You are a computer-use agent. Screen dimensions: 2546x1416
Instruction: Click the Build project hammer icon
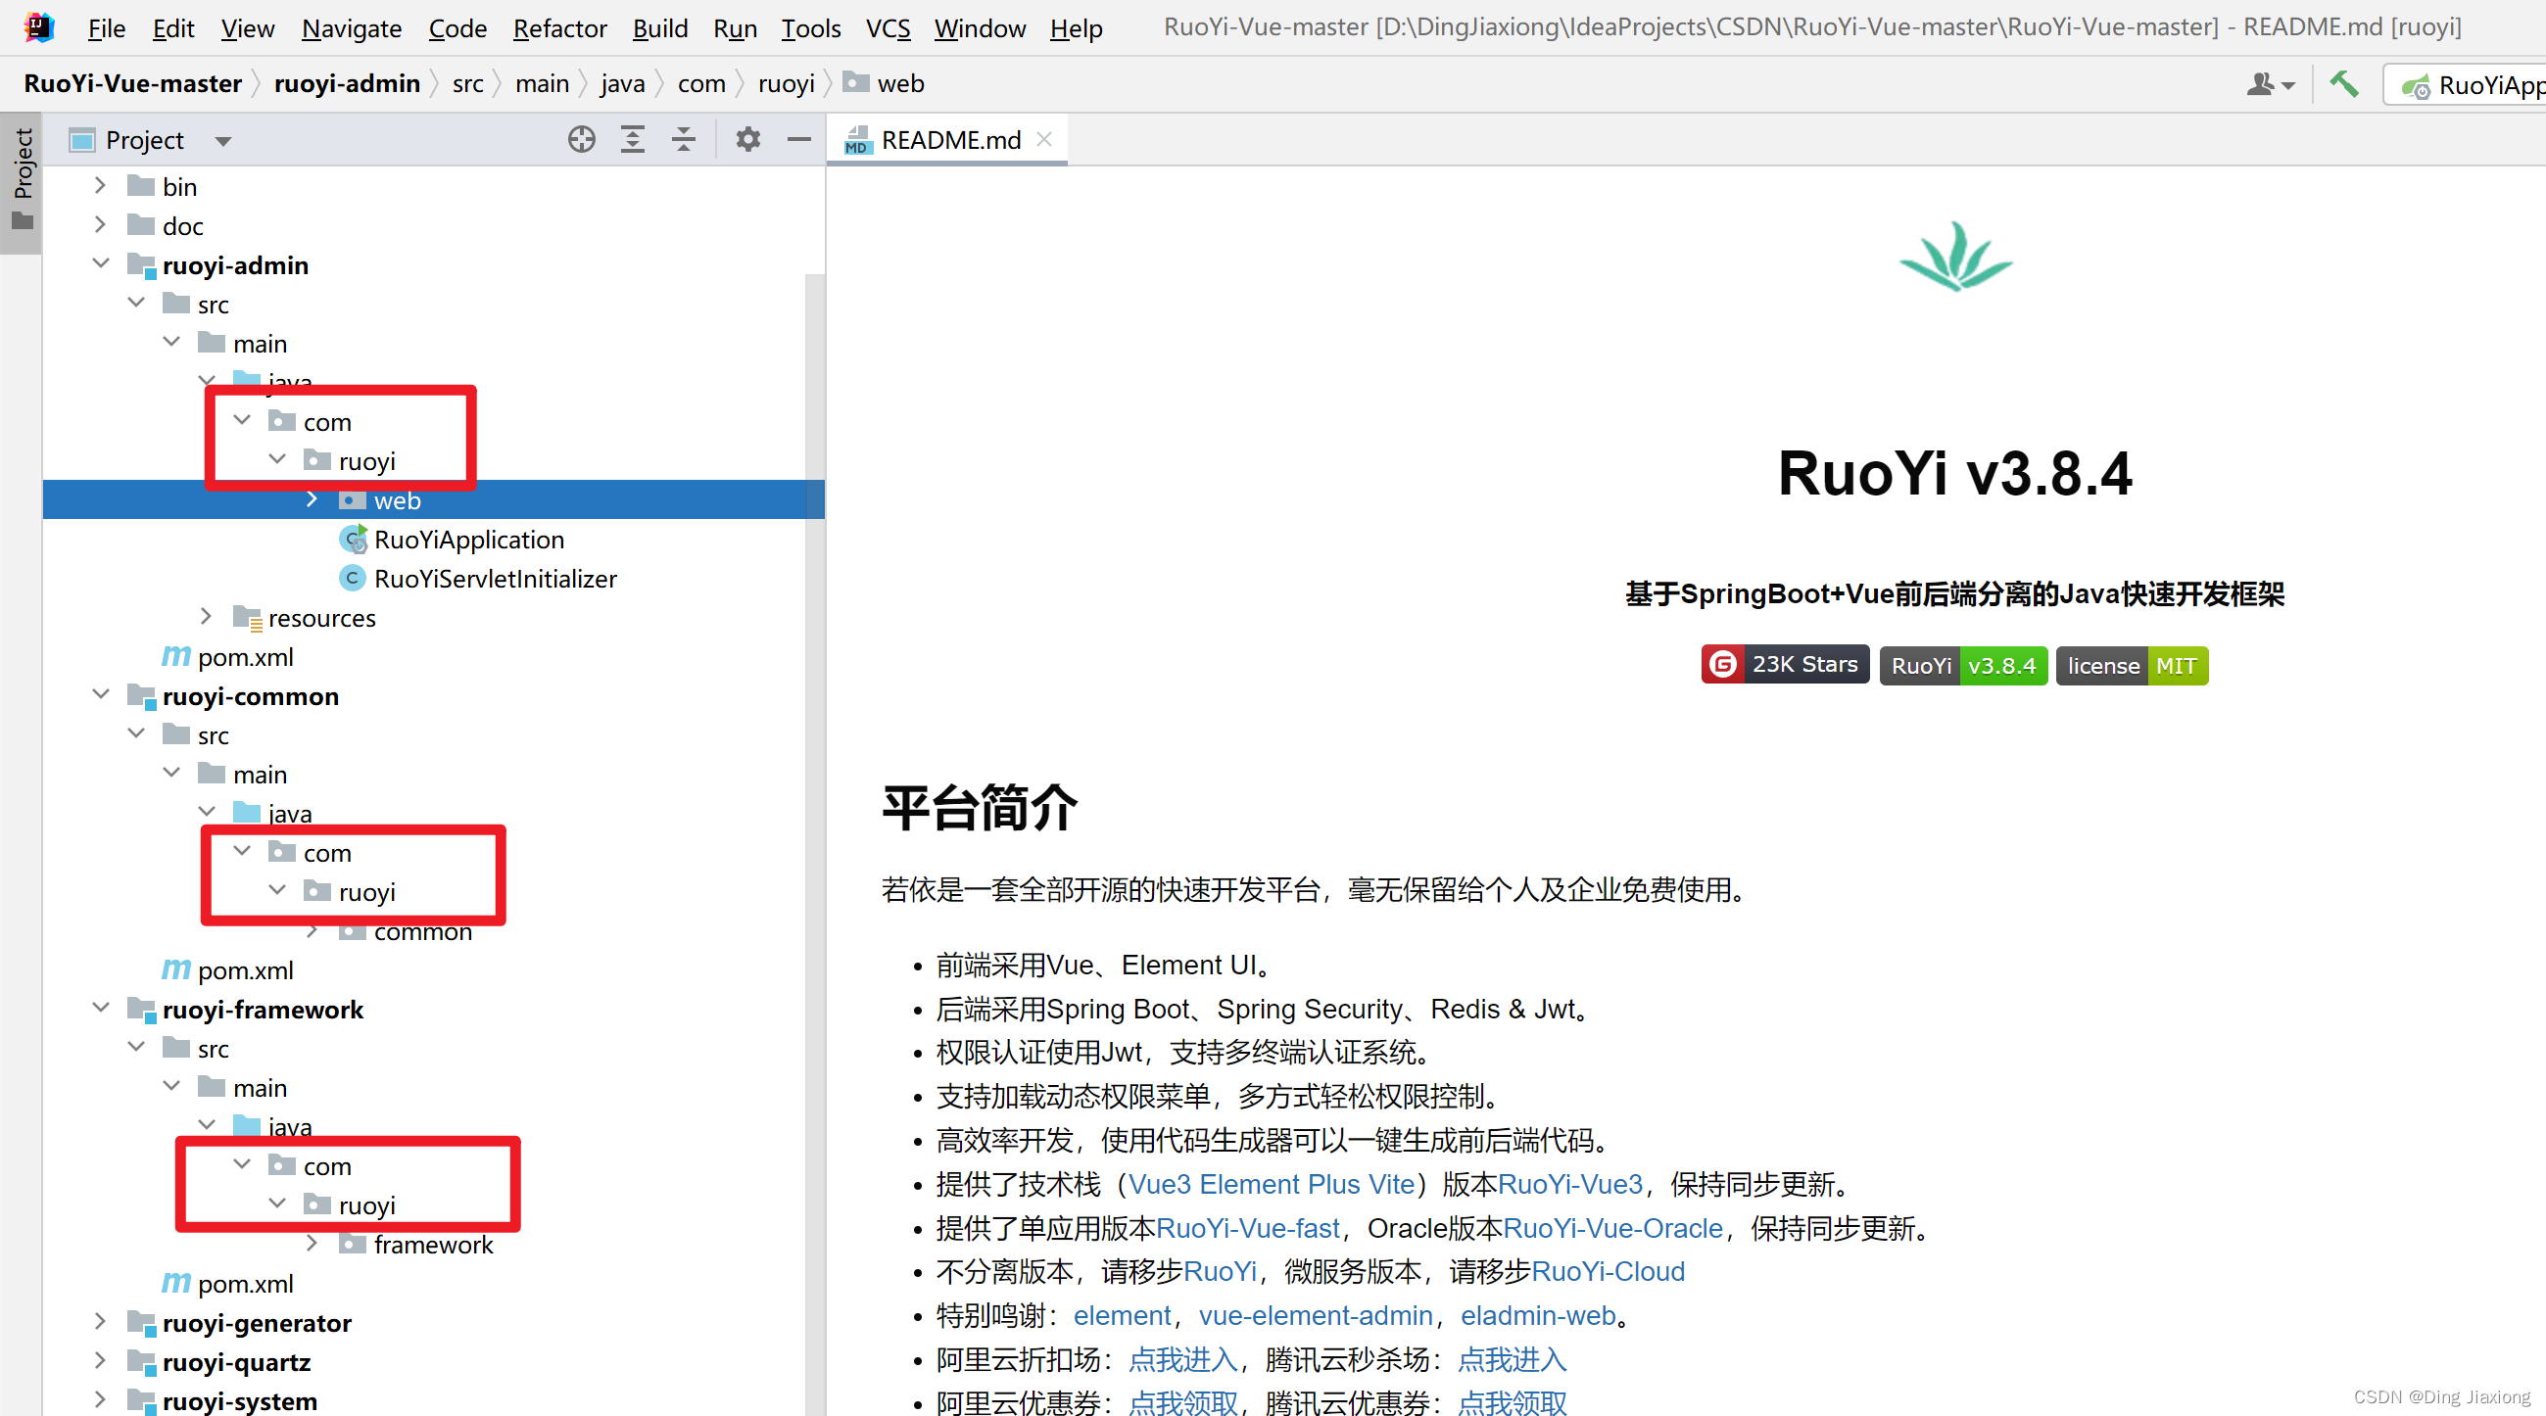point(2343,85)
